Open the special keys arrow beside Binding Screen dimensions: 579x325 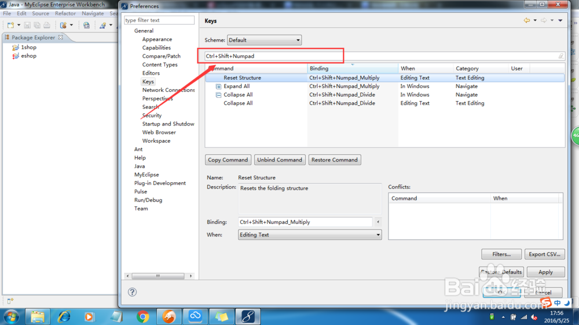pyautogui.click(x=378, y=222)
